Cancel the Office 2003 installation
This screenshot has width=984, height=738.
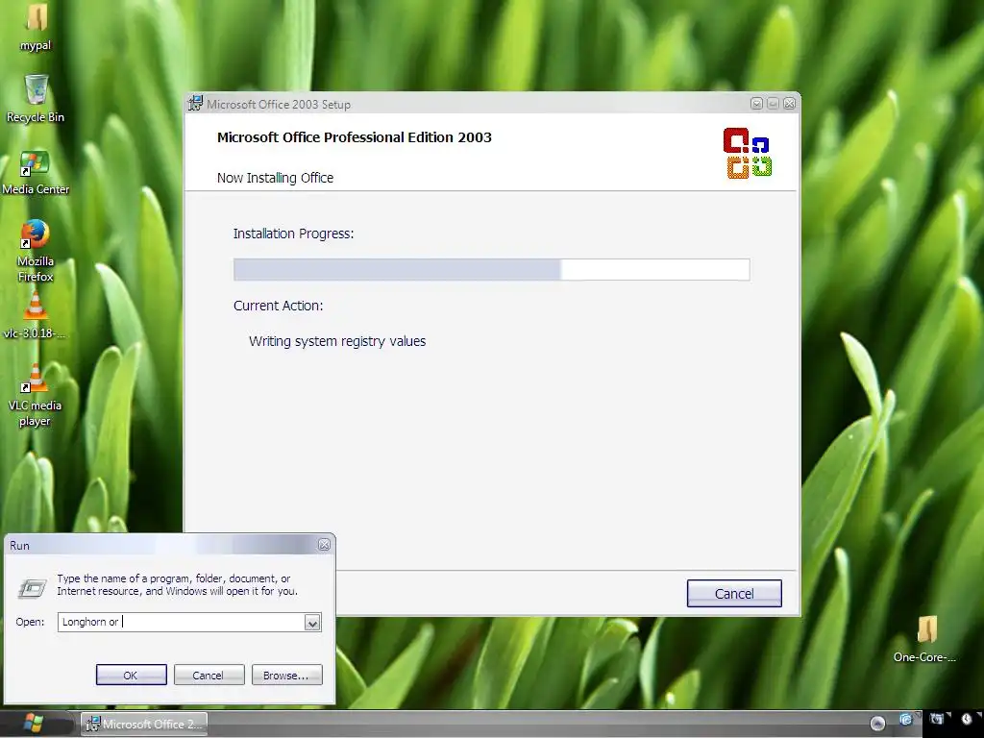point(734,593)
